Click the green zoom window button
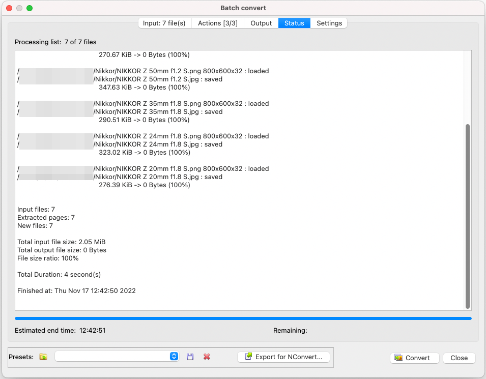Image resolution: width=486 pixels, height=379 pixels. (x=30, y=8)
